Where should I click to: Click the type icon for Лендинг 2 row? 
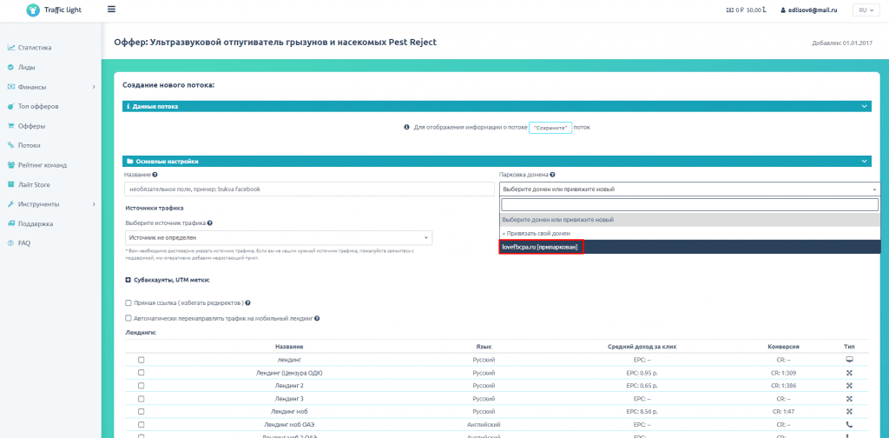849,385
